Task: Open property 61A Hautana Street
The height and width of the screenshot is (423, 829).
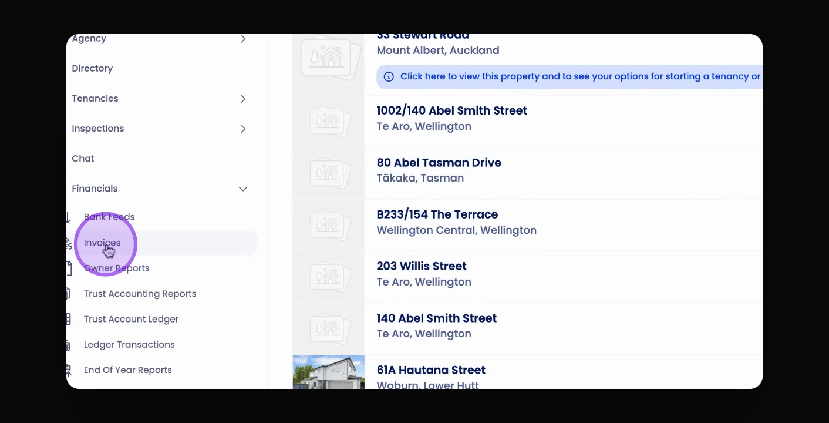Action: click(431, 370)
